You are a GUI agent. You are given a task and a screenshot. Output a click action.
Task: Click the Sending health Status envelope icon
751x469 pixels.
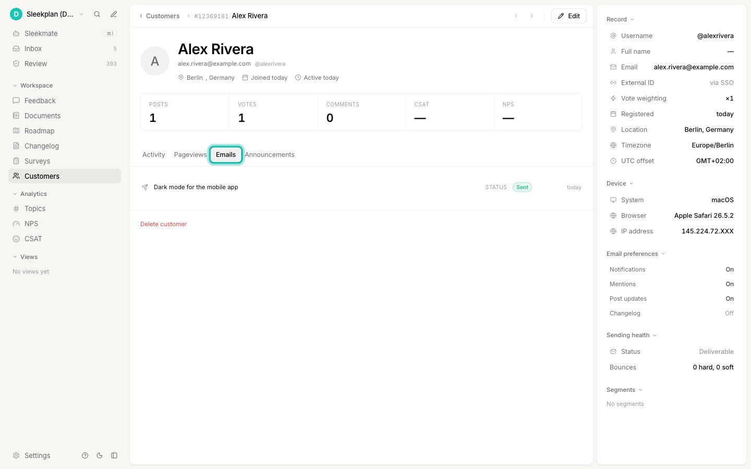613,352
